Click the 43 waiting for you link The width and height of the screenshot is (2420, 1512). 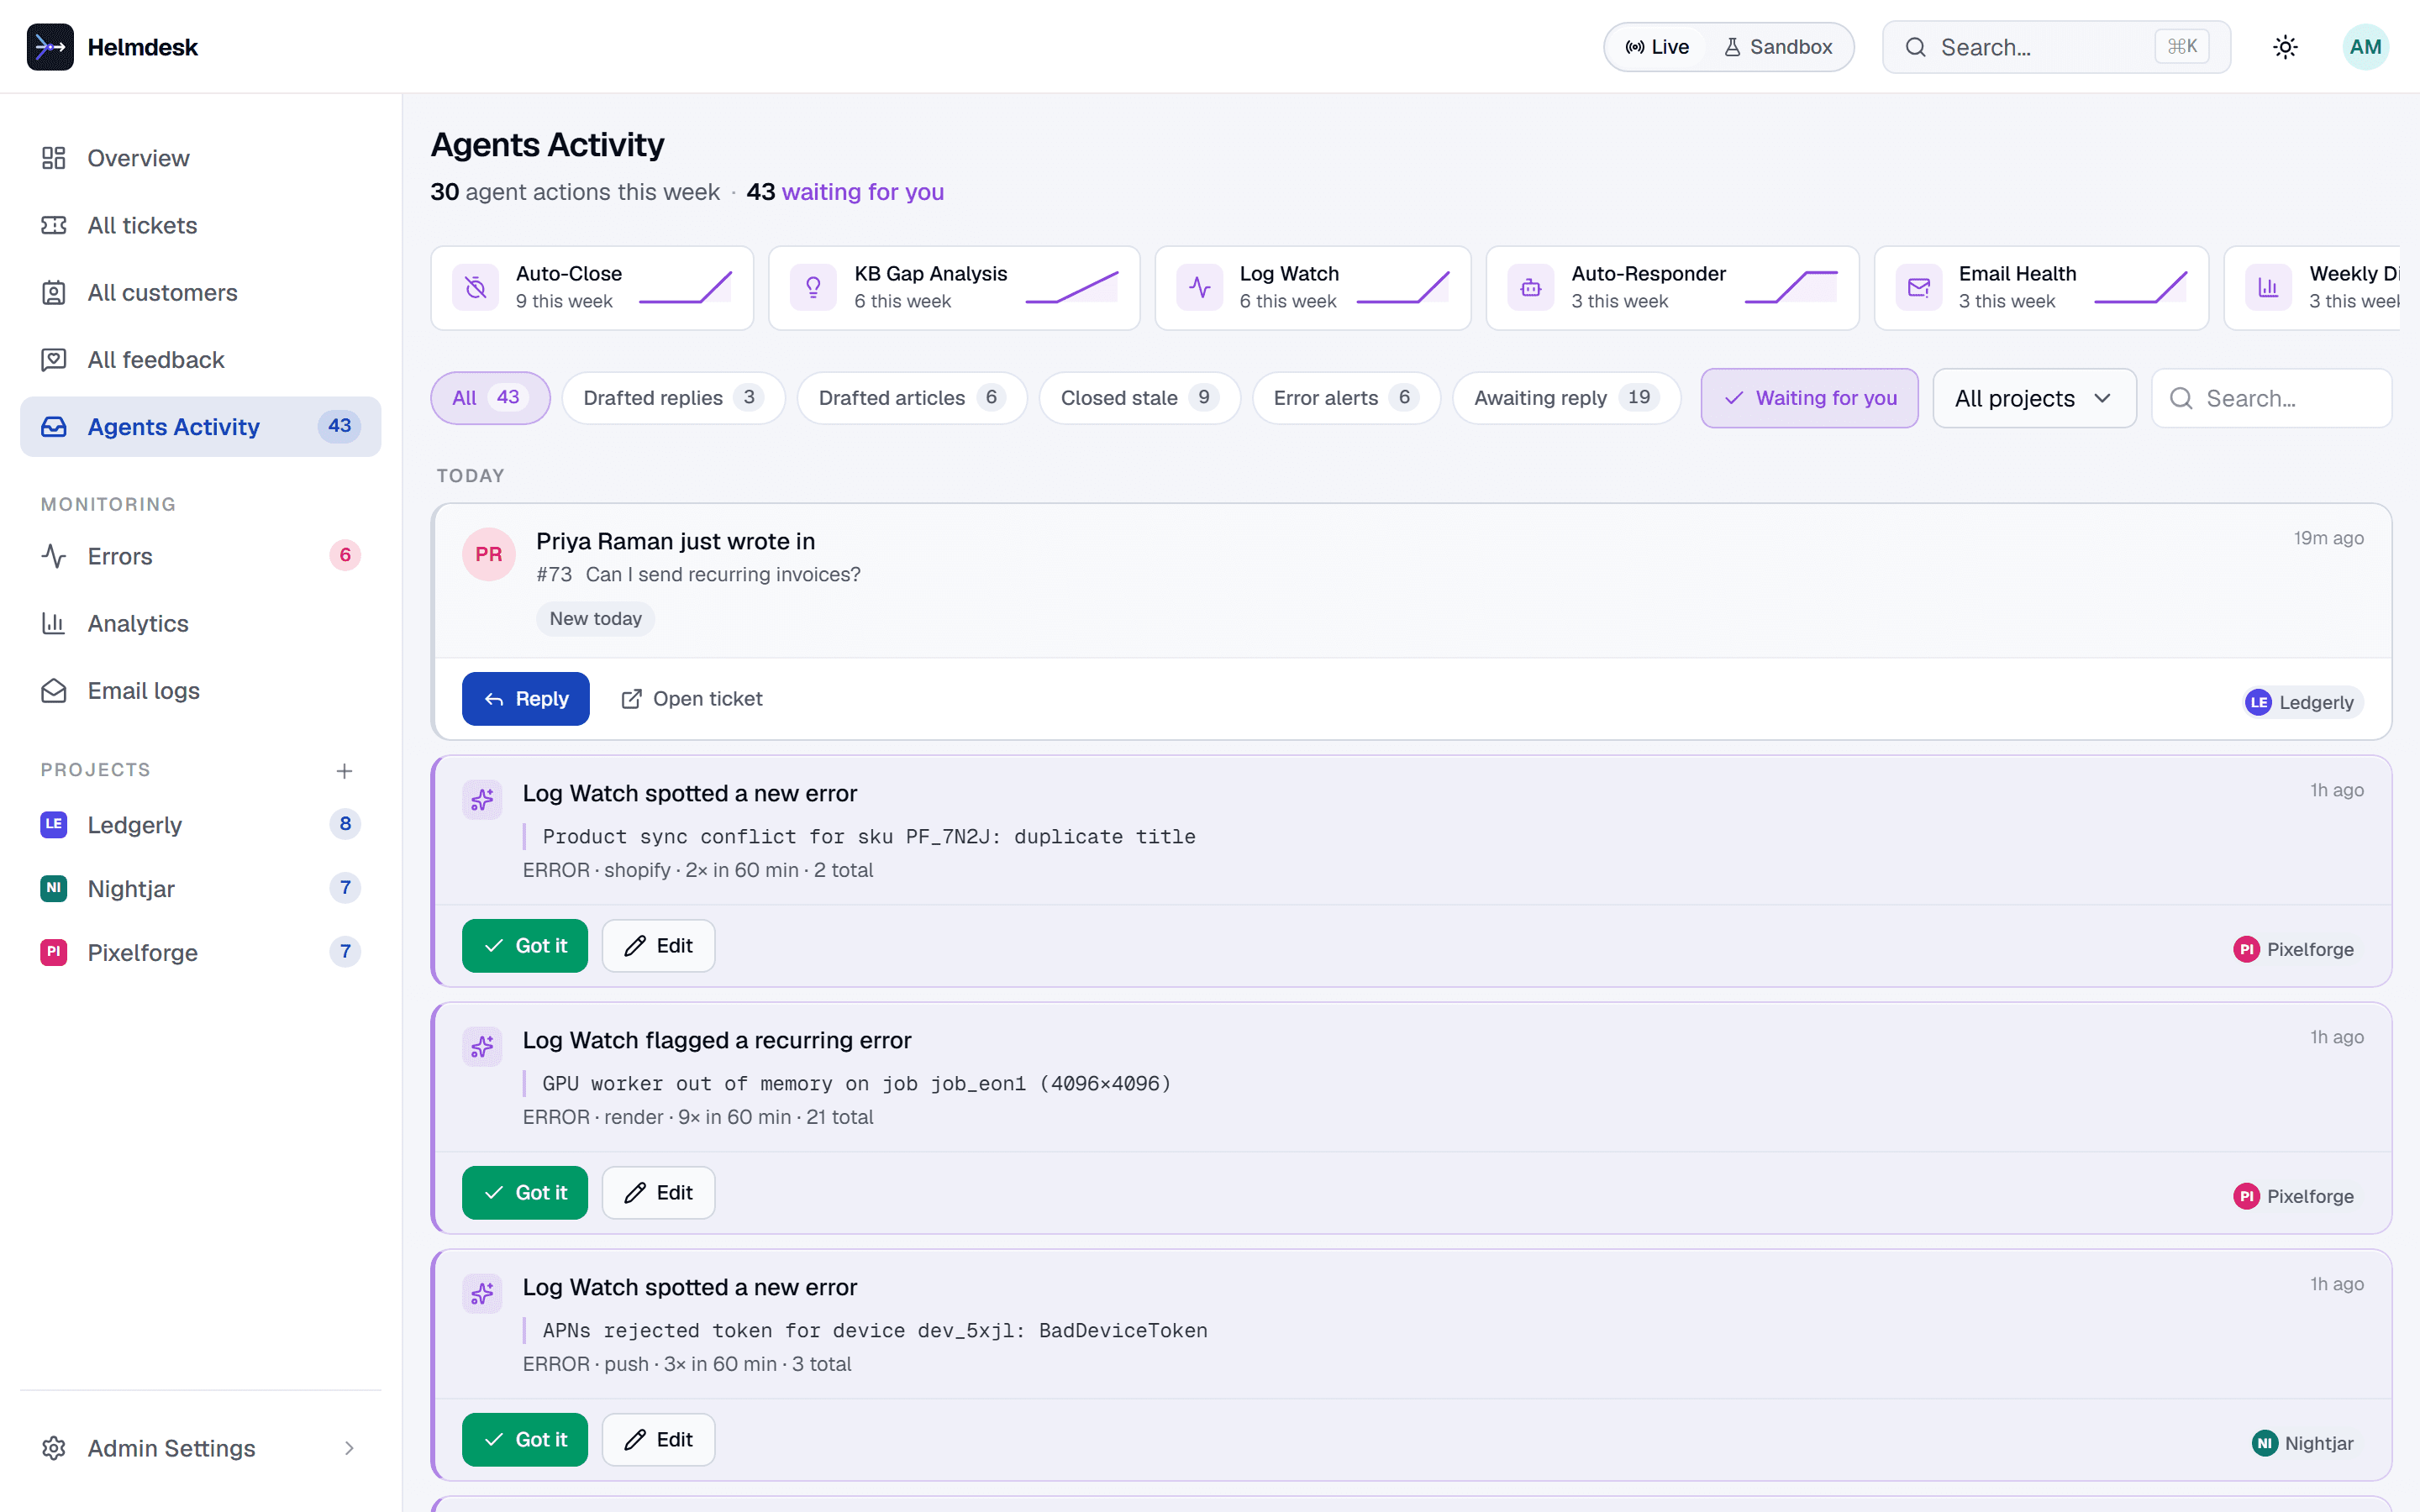click(845, 192)
